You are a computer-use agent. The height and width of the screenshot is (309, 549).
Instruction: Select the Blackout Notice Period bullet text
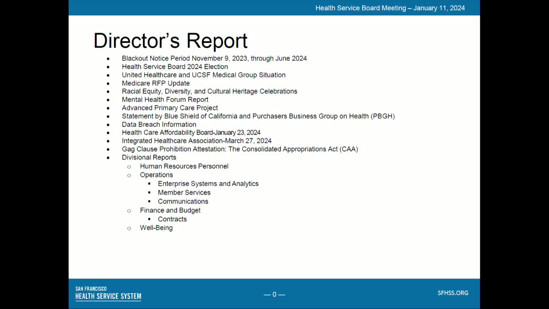(x=214, y=58)
